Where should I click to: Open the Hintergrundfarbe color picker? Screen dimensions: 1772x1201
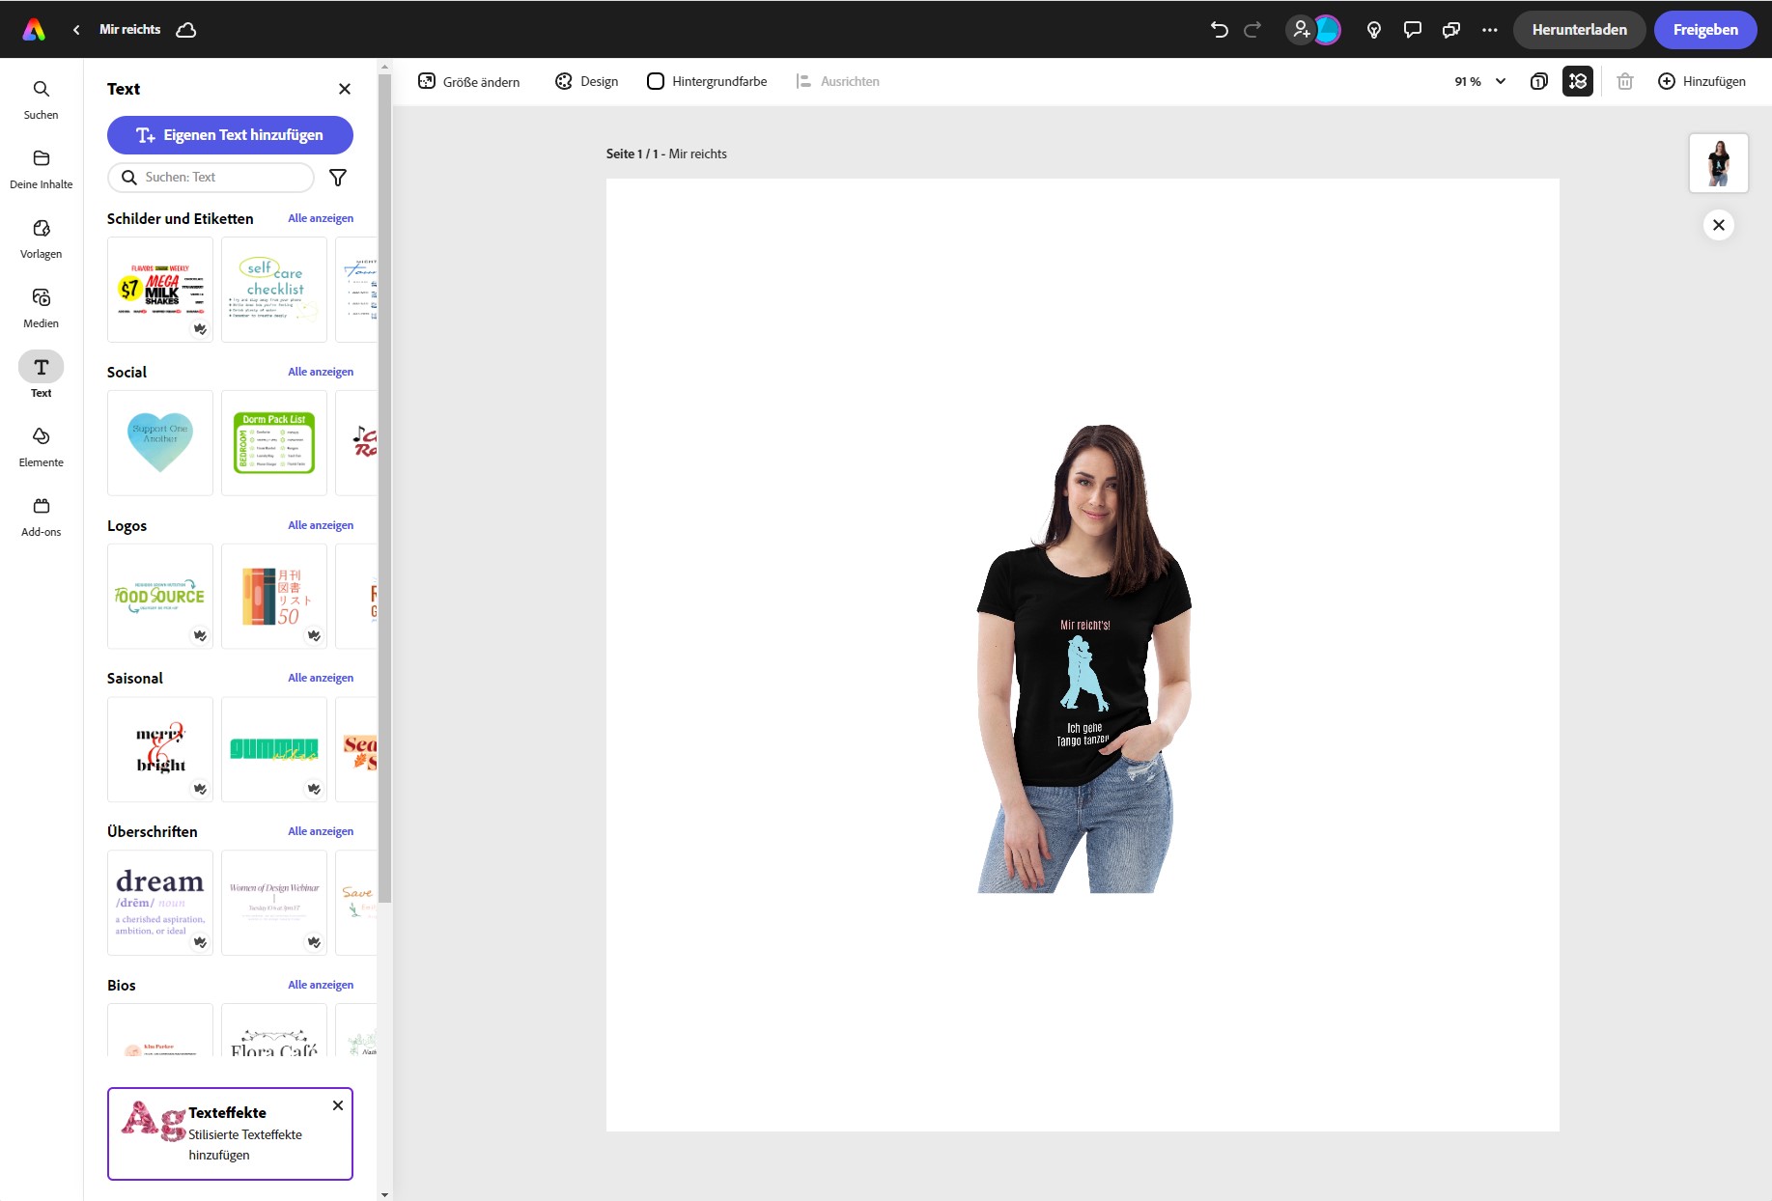click(x=707, y=82)
